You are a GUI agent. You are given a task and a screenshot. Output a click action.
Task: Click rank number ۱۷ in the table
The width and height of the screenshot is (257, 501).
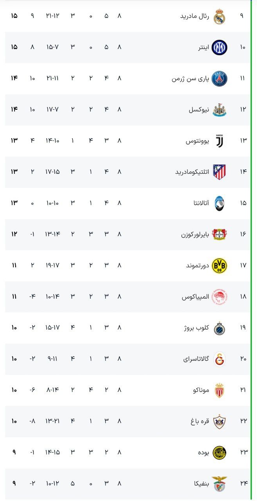coord(243,266)
